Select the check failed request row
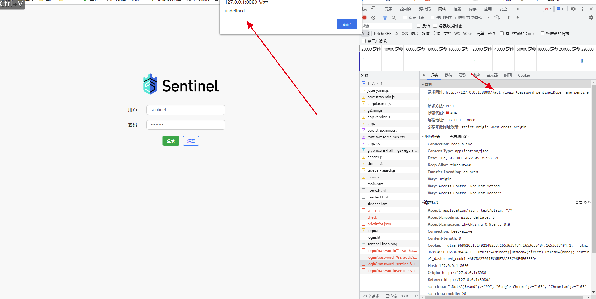The image size is (596, 299). click(389, 217)
